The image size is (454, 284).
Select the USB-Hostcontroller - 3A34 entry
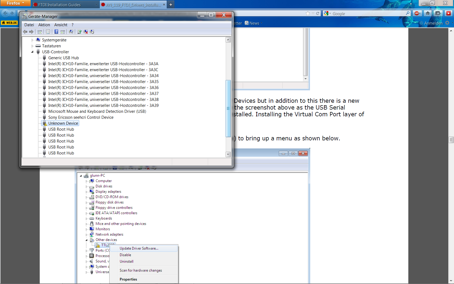104,76
